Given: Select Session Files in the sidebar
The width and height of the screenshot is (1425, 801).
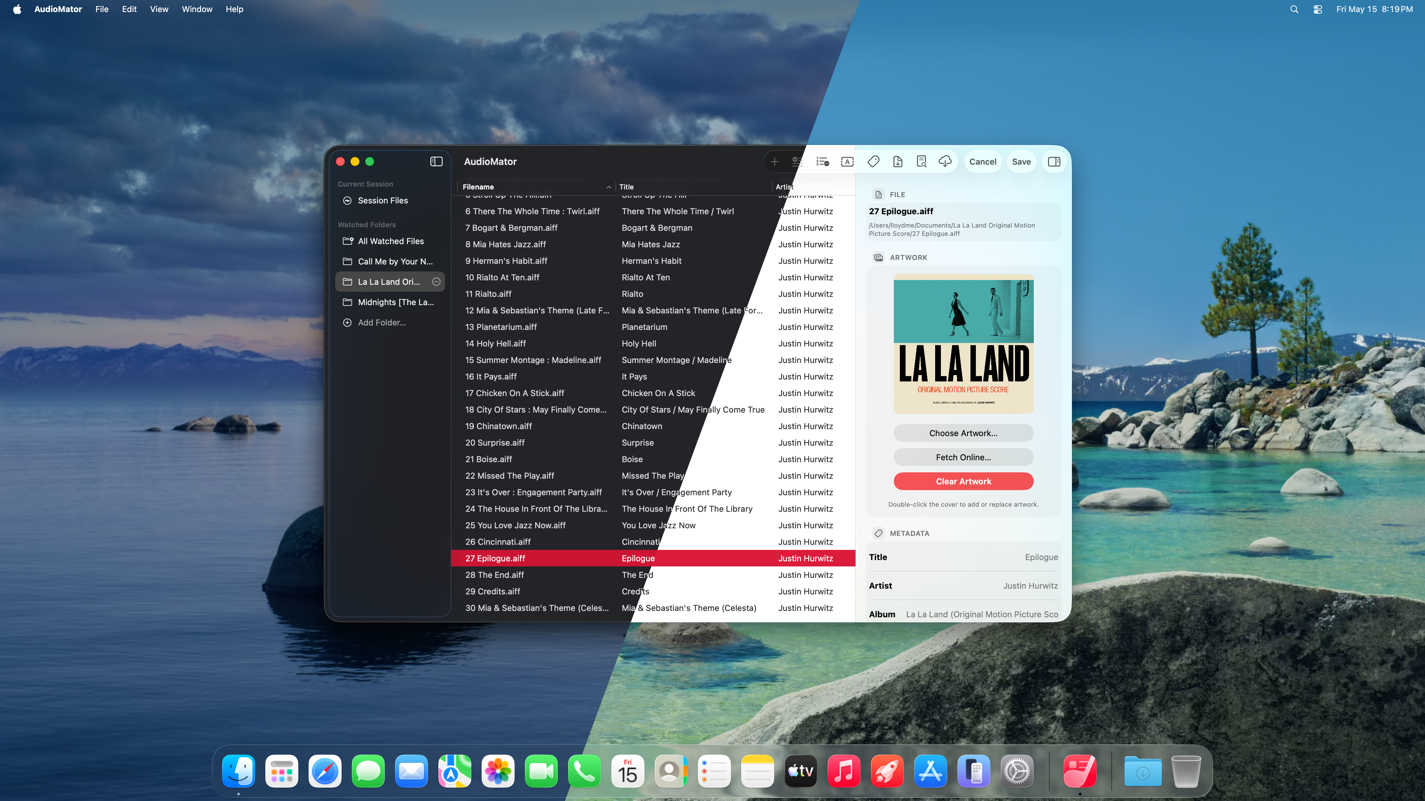Looking at the screenshot, I should pyautogui.click(x=389, y=201).
